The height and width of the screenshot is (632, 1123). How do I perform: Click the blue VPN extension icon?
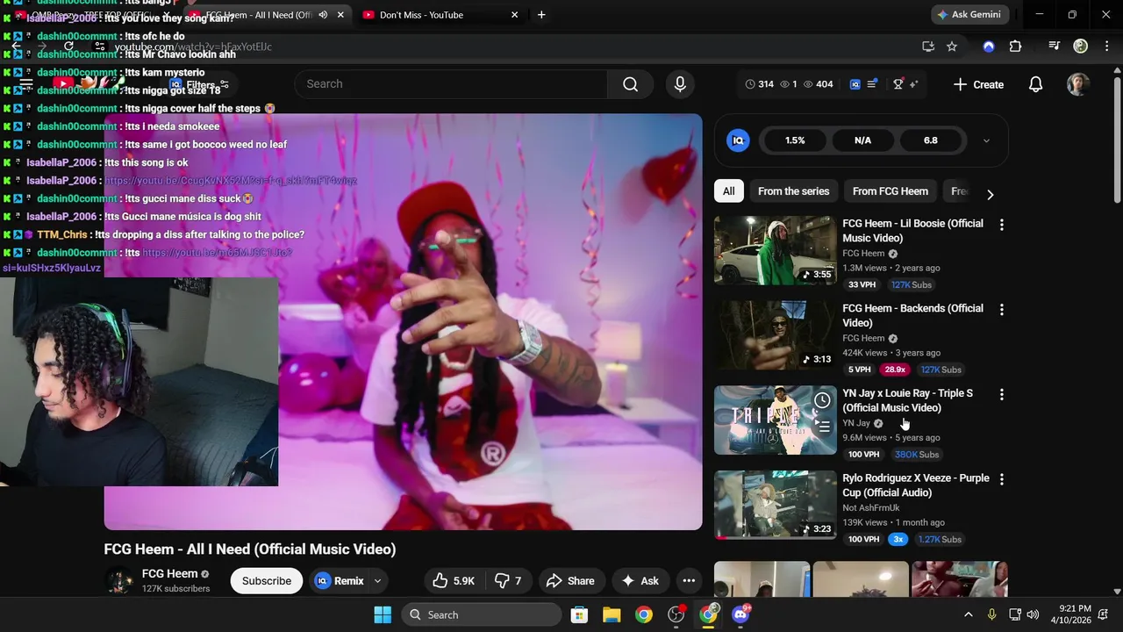coord(989,47)
